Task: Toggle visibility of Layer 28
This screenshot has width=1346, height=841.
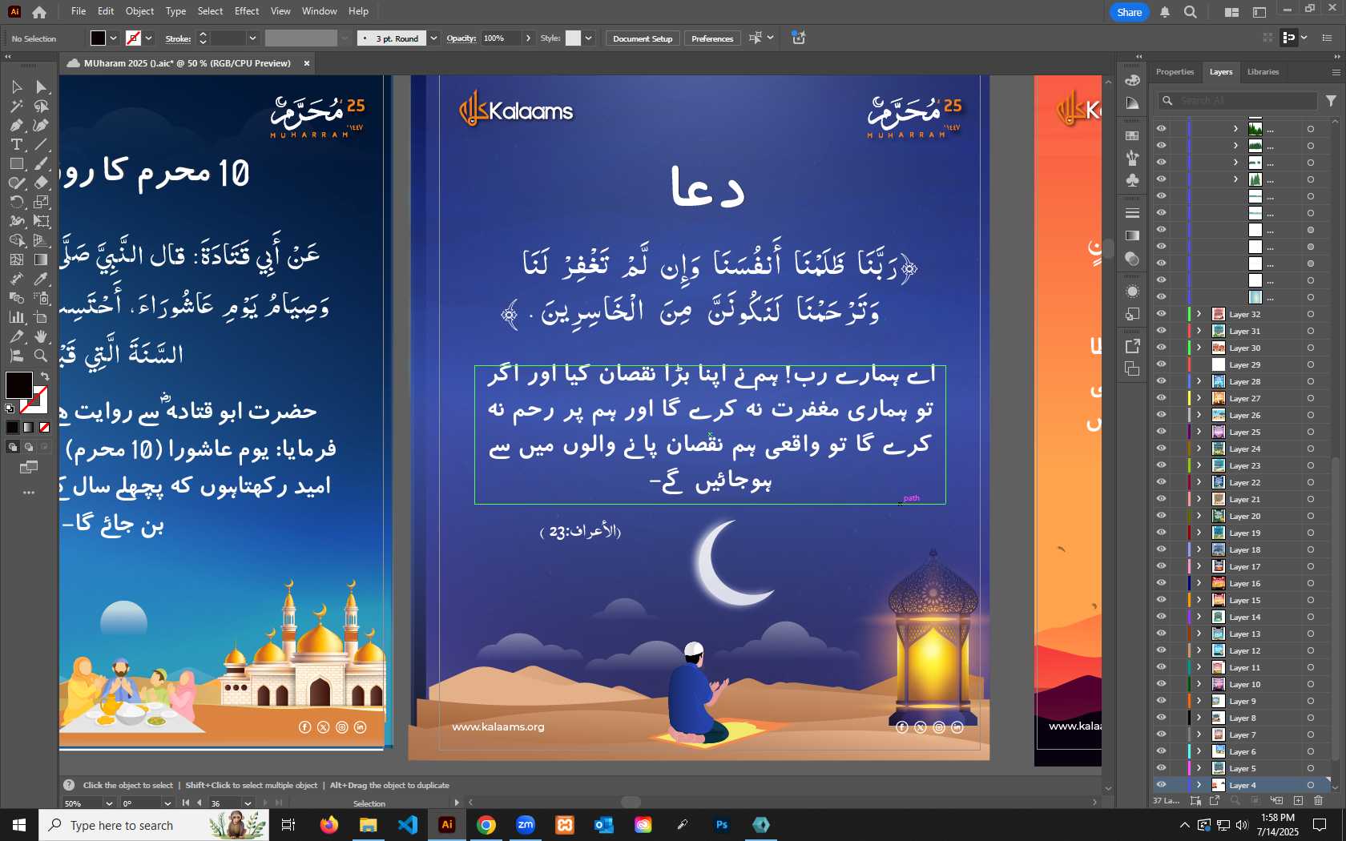Action: (x=1161, y=381)
